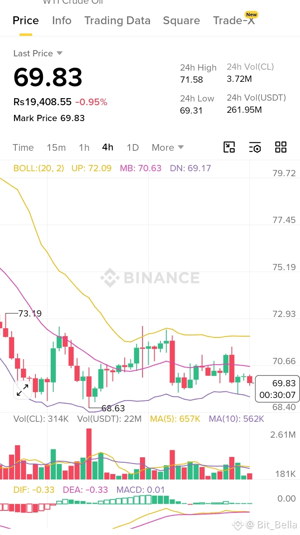Open the chart layout grid icon

point(281,147)
